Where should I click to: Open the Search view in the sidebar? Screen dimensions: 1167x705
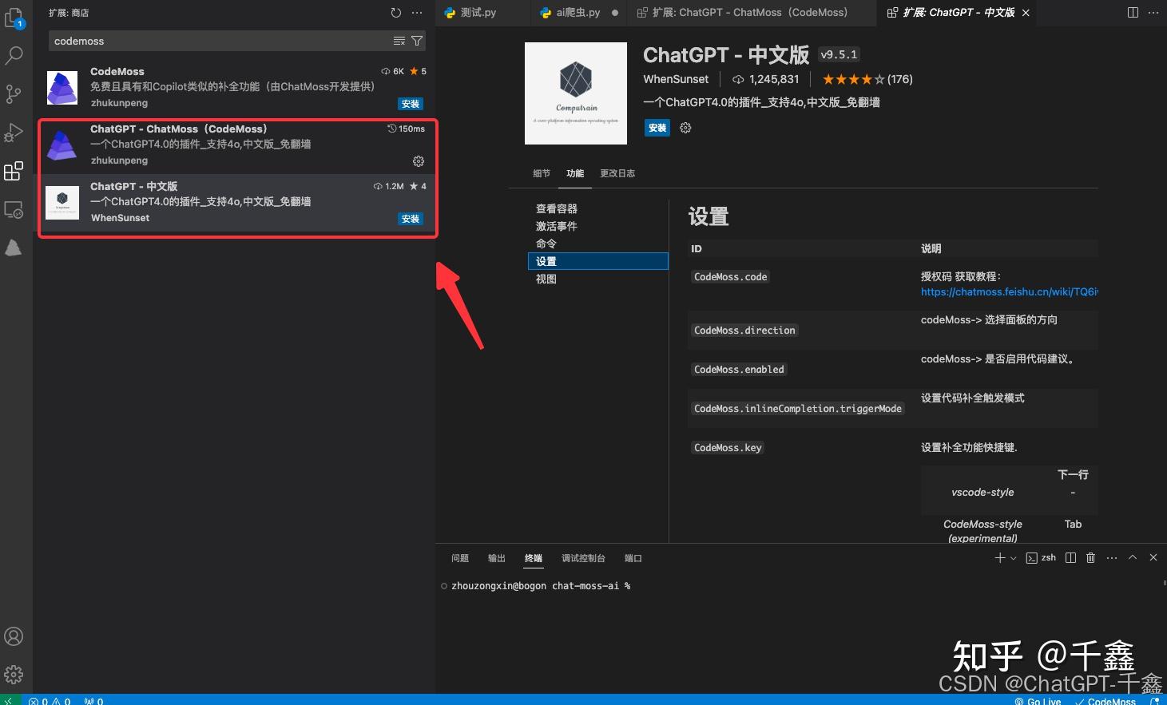14,55
